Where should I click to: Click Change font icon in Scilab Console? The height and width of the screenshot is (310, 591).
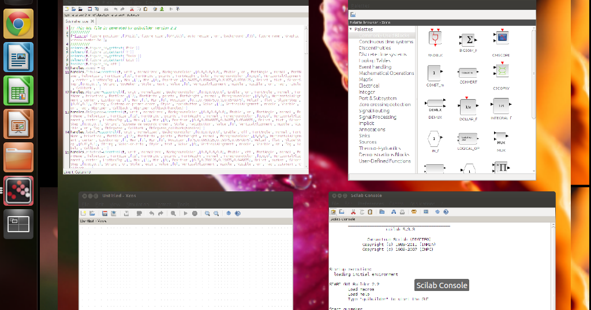point(394,212)
